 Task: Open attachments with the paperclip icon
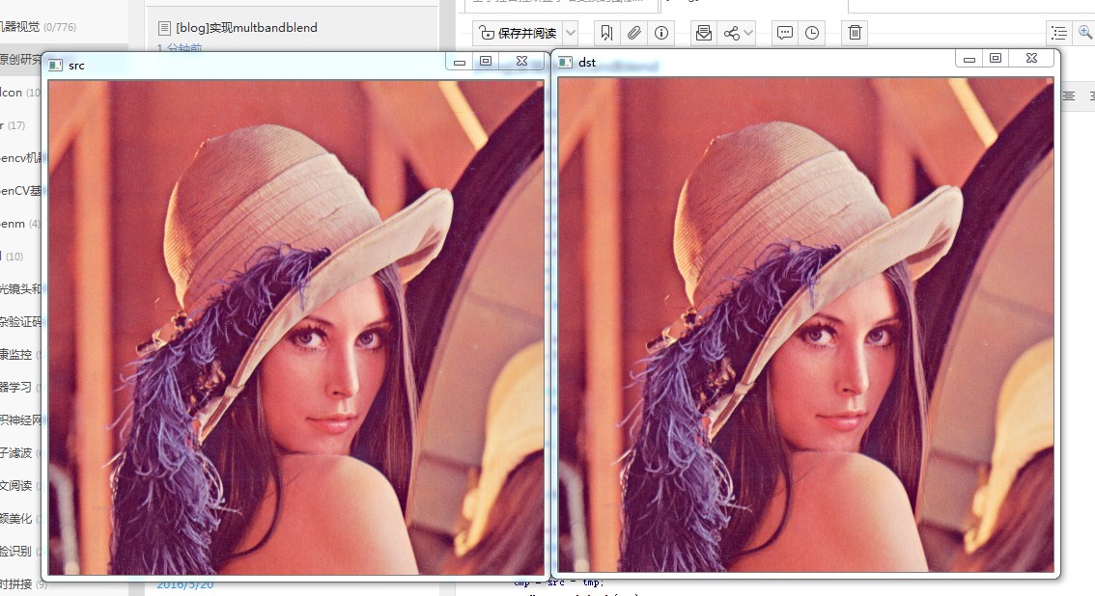(634, 33)
